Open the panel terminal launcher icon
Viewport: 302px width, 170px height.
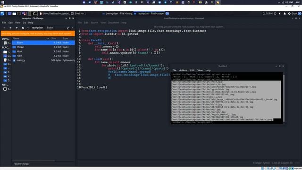[x=19, y=14]
